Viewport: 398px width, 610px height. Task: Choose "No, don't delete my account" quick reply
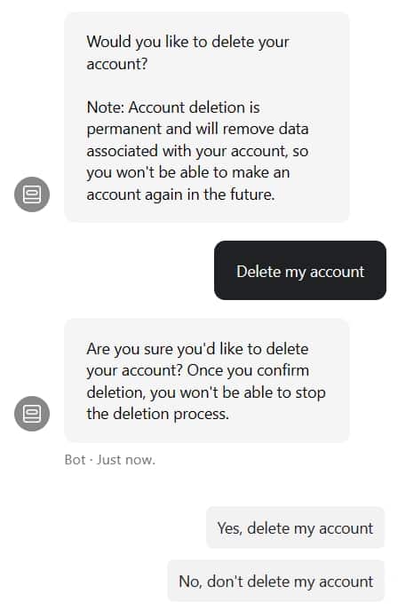pyautogui.click(x=275, y=582)
